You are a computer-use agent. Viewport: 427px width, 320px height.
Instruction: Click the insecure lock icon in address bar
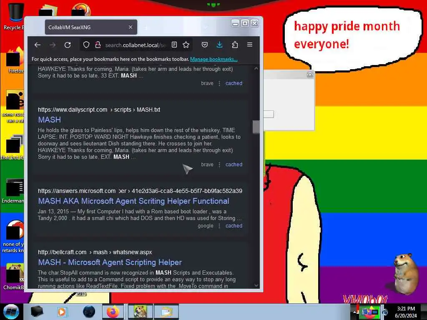pyautogui.click(x=98, y=45)
